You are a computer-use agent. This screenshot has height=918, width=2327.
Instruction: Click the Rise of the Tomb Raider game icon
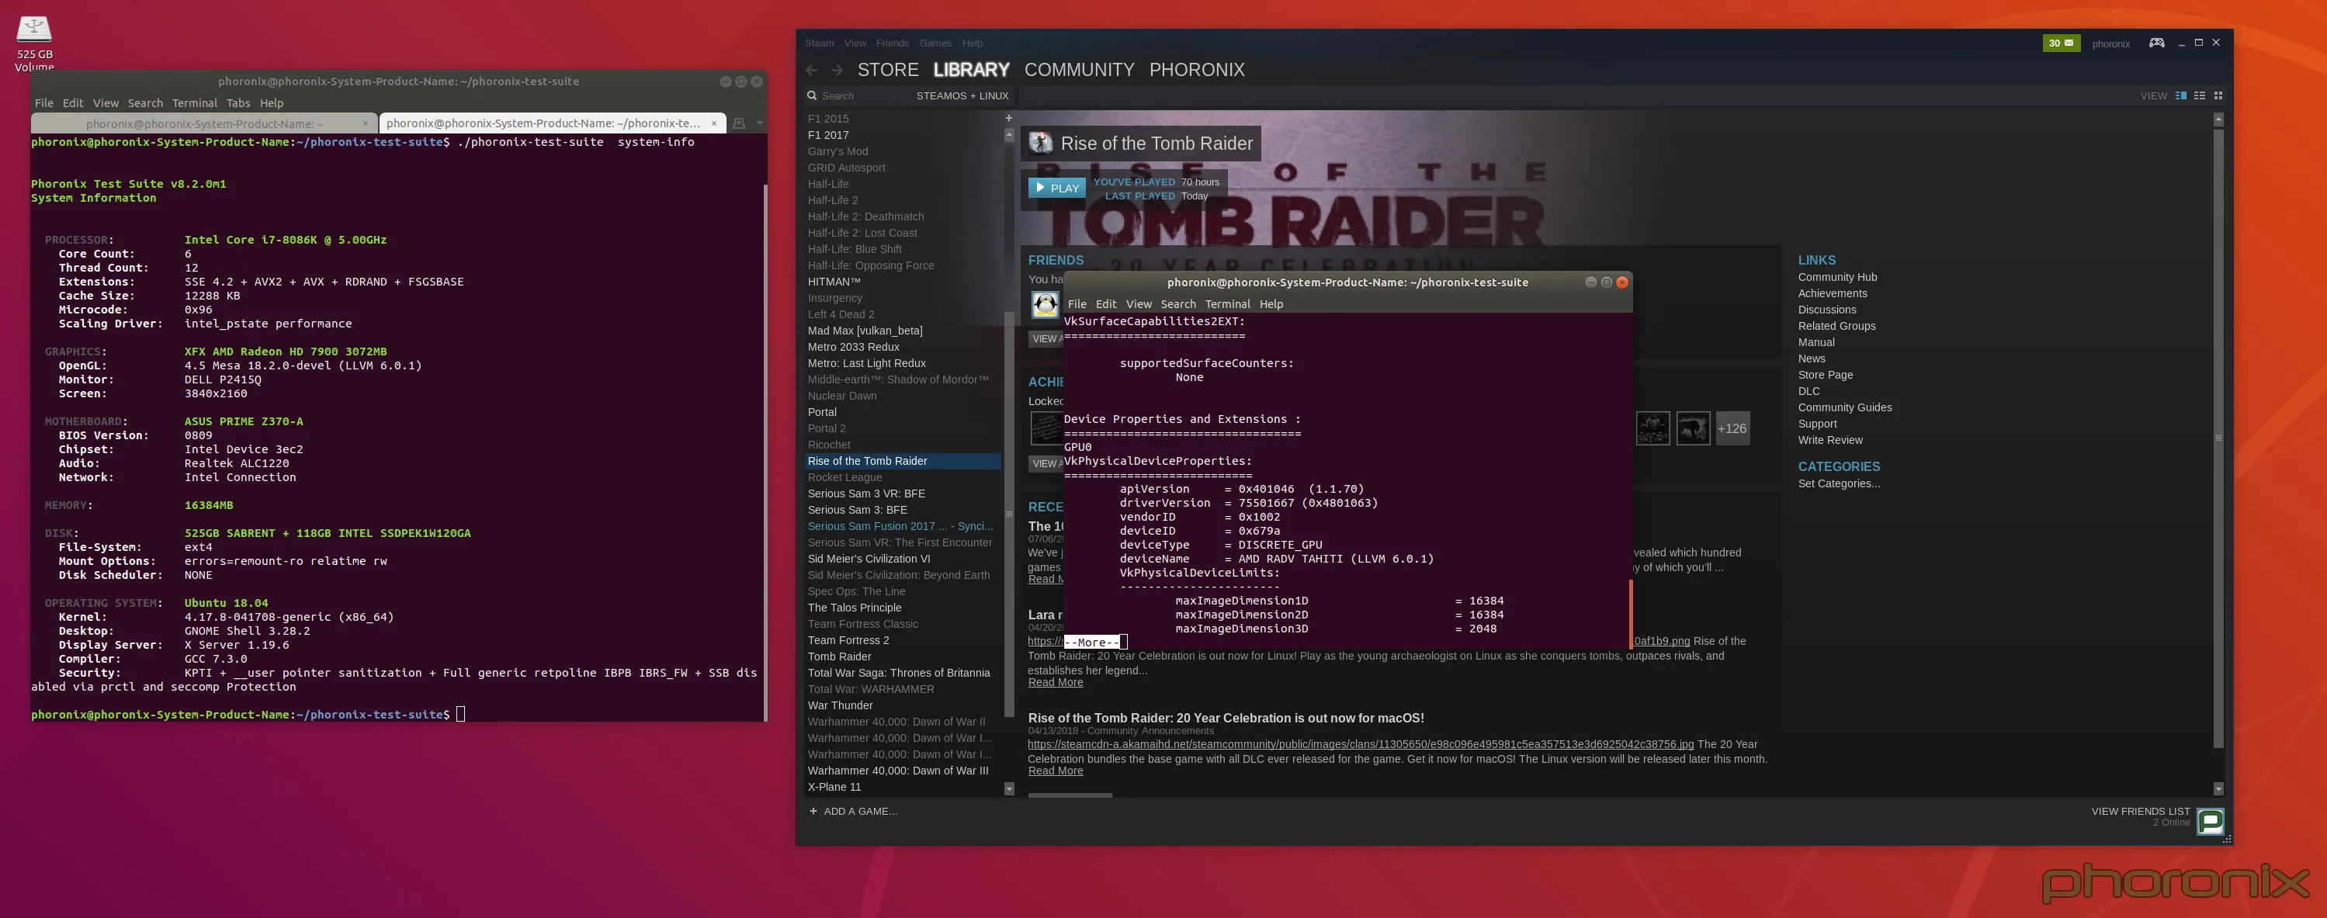point(1041,143)
